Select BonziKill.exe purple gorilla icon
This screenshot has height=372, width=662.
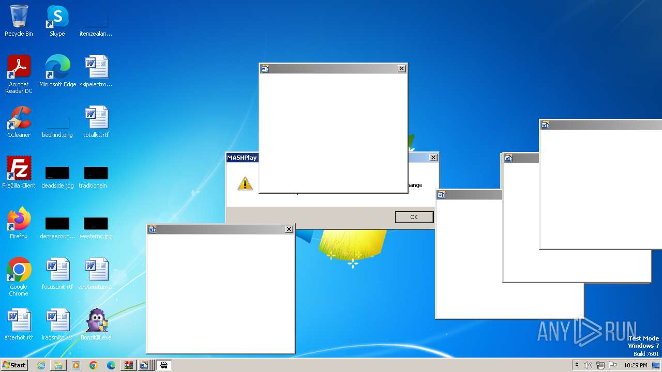96,324
